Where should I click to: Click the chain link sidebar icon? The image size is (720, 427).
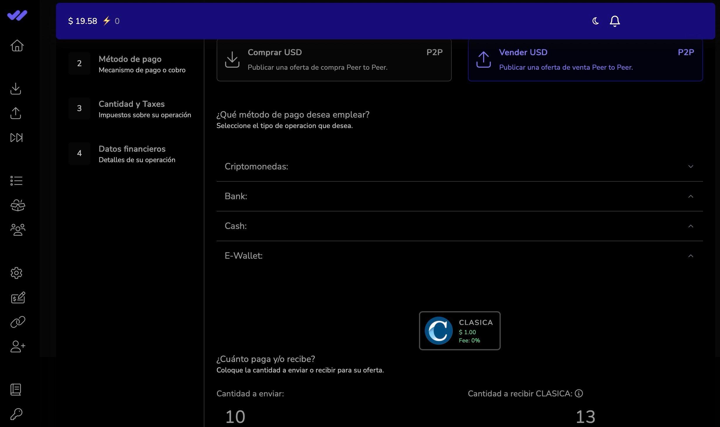pos(18,322)
